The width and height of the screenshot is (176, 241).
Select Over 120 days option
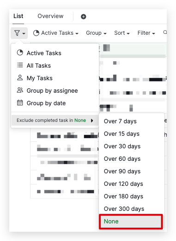click(x=132, y=184)
